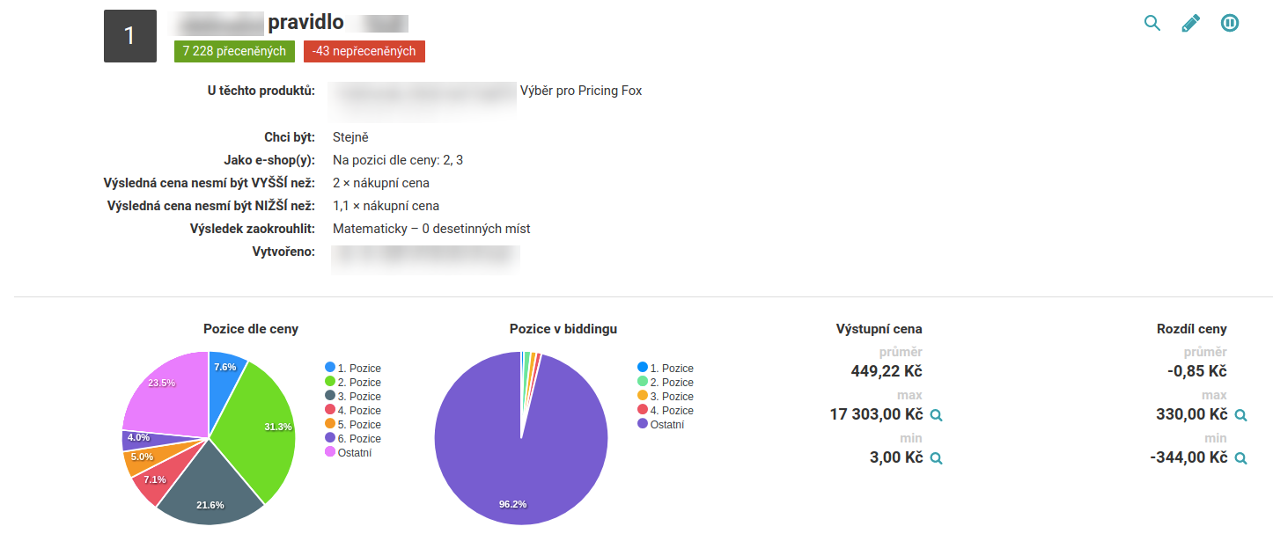Click the search icon beside the rule title

(x=1152, y=23)
